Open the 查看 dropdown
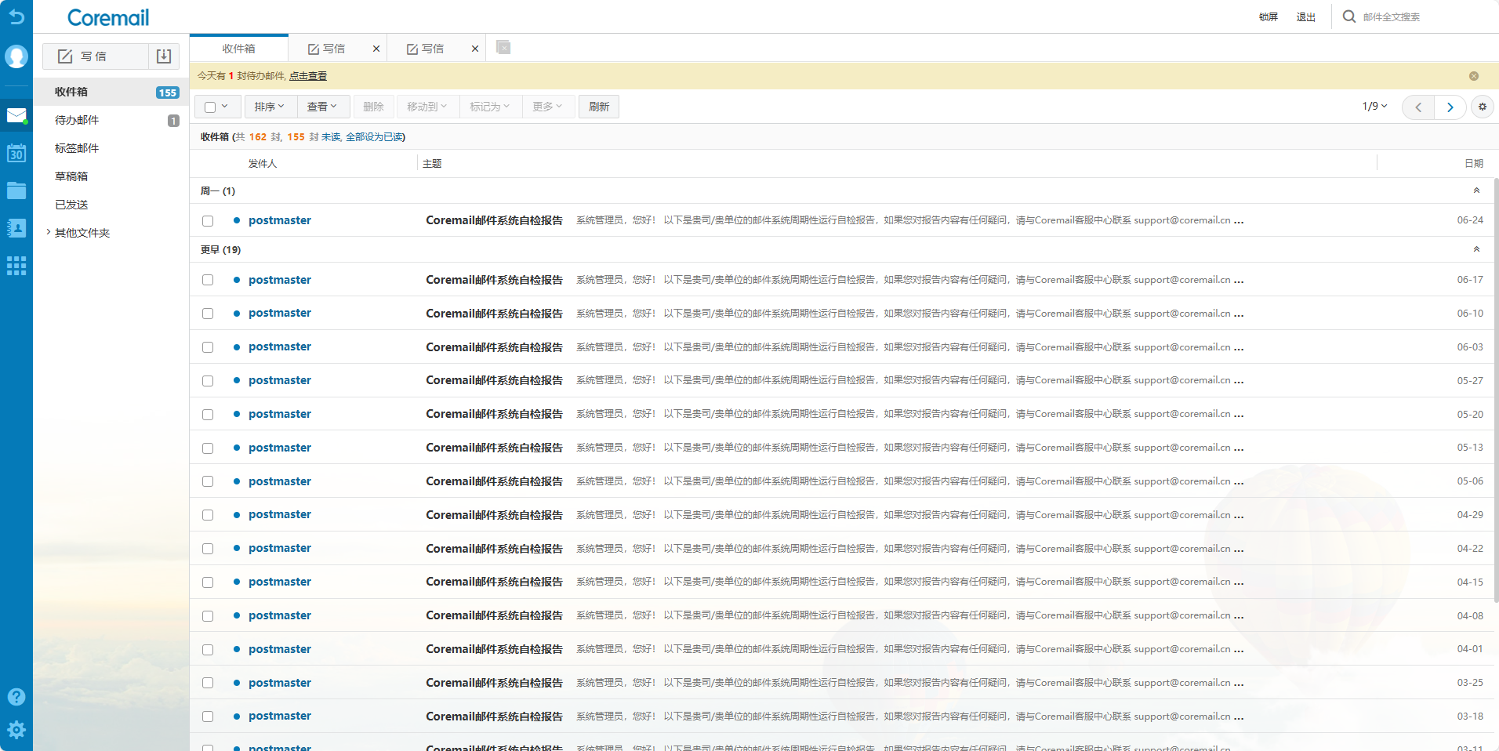 click(x=322, y=107)
